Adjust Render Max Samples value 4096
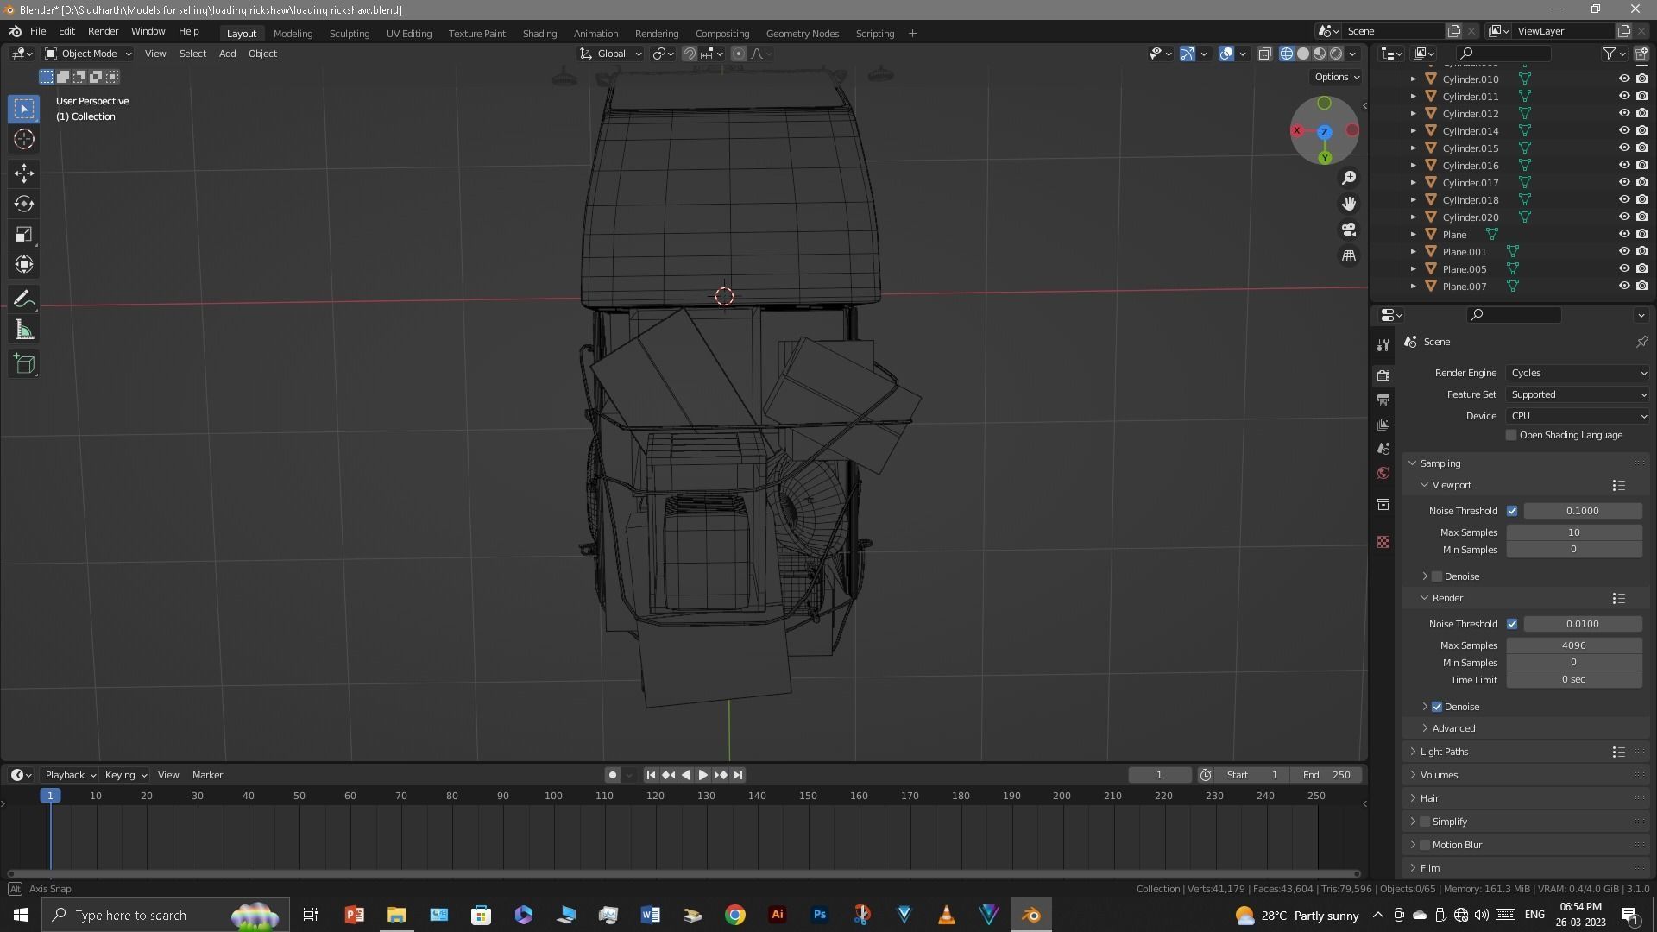The width and height of the screenshot is (1657, 932). pyautogui.click(x=1573, y=645)
